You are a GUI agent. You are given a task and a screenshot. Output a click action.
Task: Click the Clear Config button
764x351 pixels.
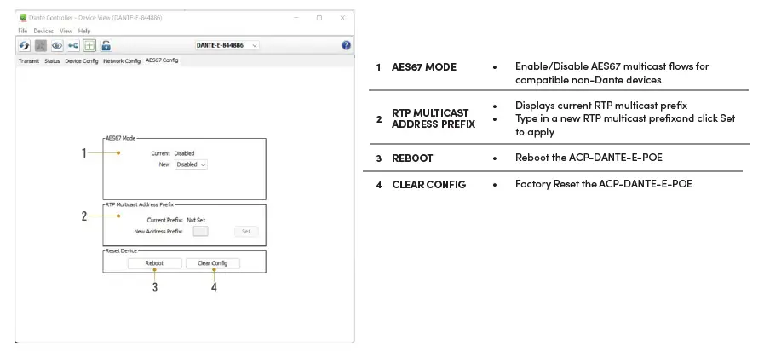212,263
